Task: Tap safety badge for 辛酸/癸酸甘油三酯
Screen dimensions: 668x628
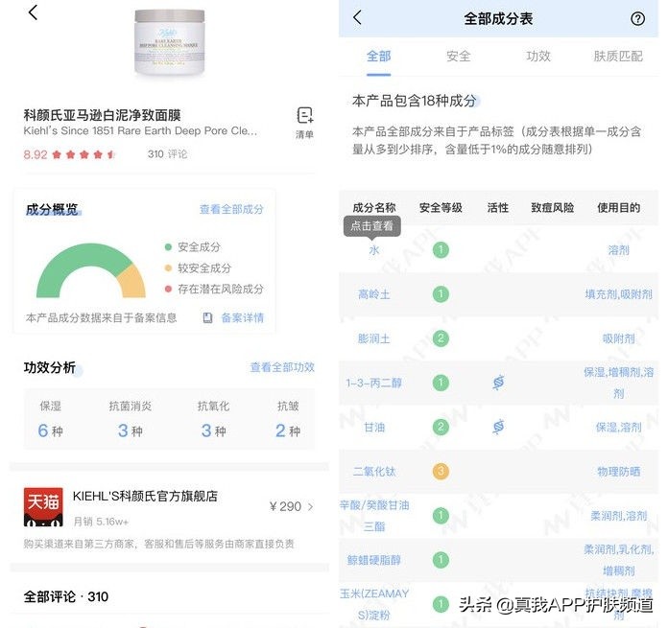Action: coord(441,515)
